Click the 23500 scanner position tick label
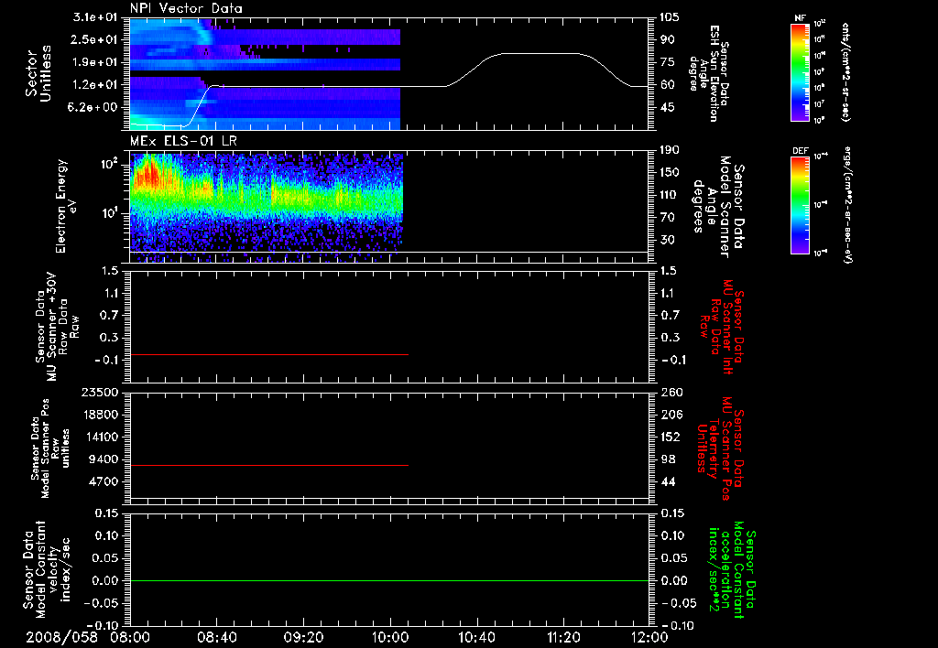Viewport: 938px width, 648px height. click(x=99, y=392)
